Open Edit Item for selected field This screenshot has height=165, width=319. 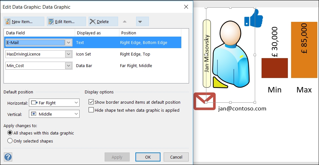coord(66,22)
